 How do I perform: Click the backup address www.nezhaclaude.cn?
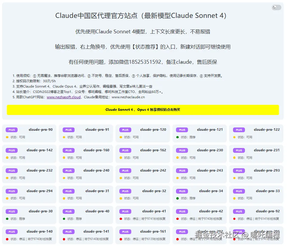tap(128, 97)
